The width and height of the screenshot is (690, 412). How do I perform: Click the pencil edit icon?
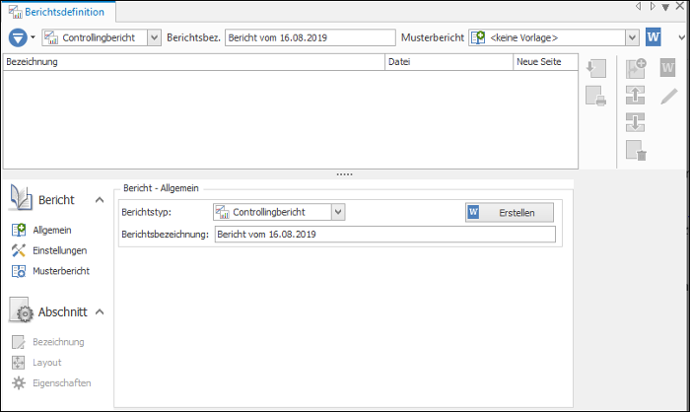coord(669,97)
